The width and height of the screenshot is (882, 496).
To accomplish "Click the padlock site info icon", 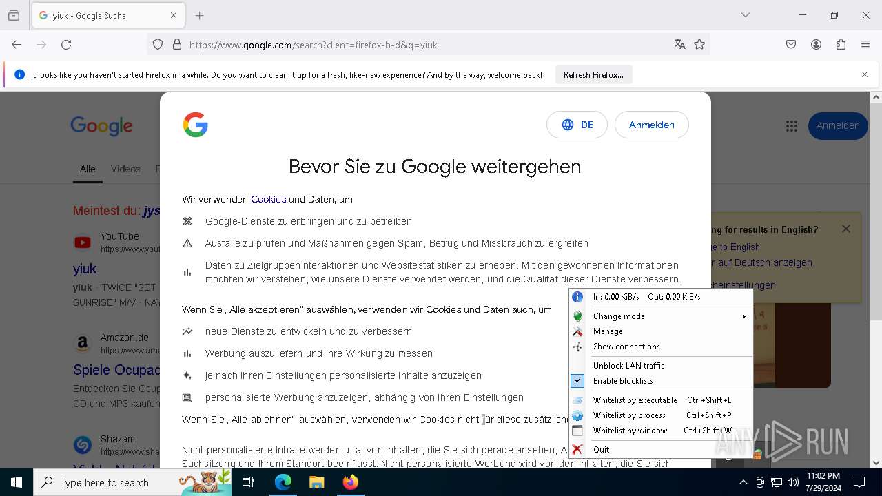I will tap(177, 45).
